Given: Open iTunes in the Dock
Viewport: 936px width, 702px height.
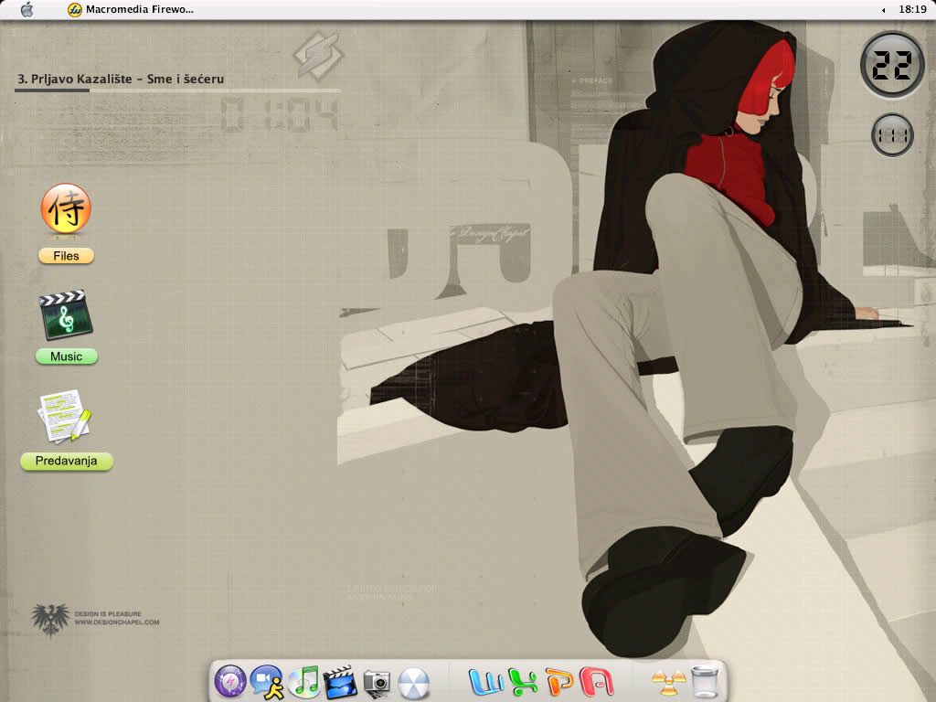Looking at the screenshot, I should pyautogui.click(x=303, y=682).
